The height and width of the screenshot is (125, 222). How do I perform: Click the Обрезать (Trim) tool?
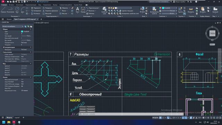coord(64,8)
